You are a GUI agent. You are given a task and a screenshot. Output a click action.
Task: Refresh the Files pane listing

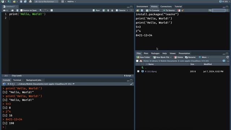[x=228, y=57]
